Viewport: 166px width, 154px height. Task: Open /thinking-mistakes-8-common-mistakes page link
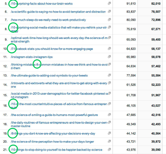click(x=59, y=66)
